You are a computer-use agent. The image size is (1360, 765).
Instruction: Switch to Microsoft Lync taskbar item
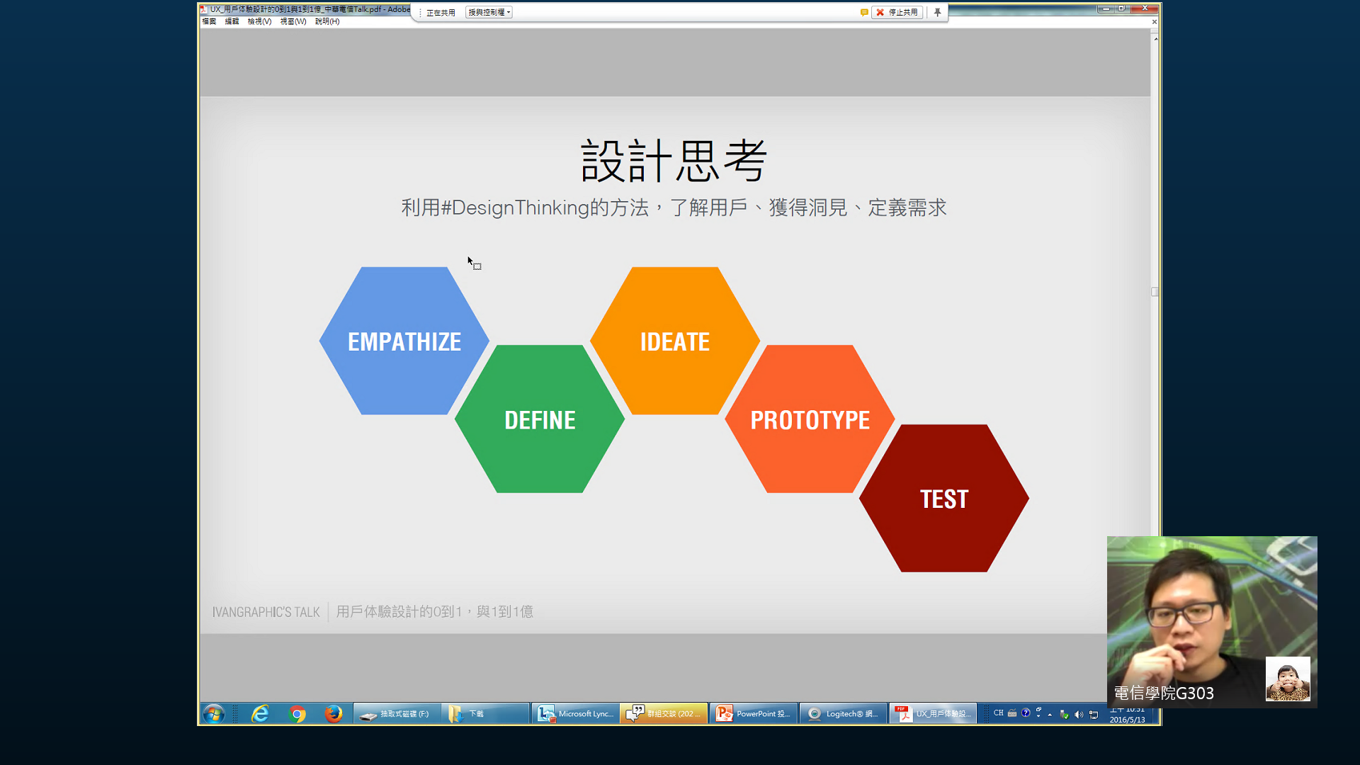click(575, 713)
